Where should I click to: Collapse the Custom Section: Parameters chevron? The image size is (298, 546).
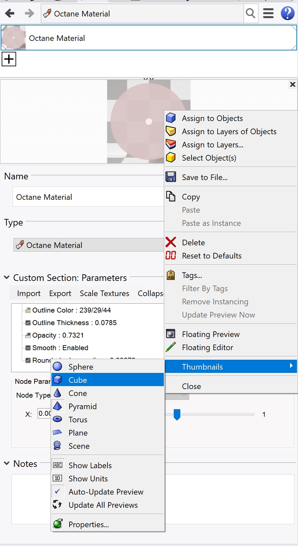tap(7, 278)
